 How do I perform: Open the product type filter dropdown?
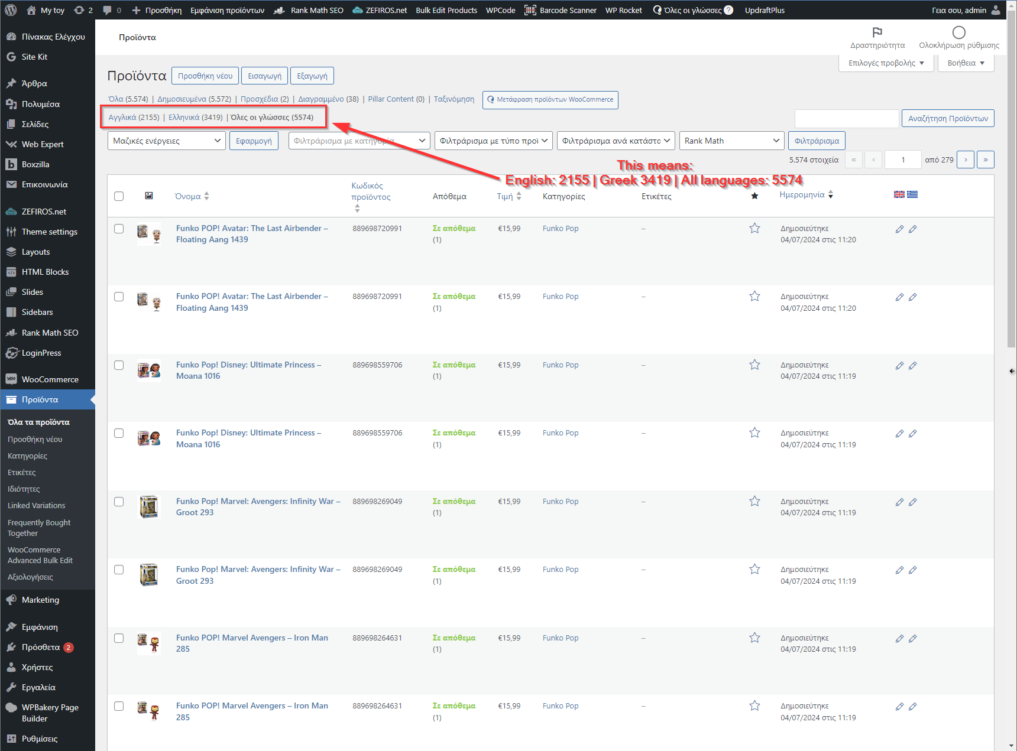tap(494, 141)
